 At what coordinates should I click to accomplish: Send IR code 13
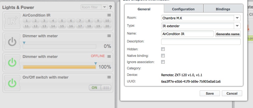[44, 26]
